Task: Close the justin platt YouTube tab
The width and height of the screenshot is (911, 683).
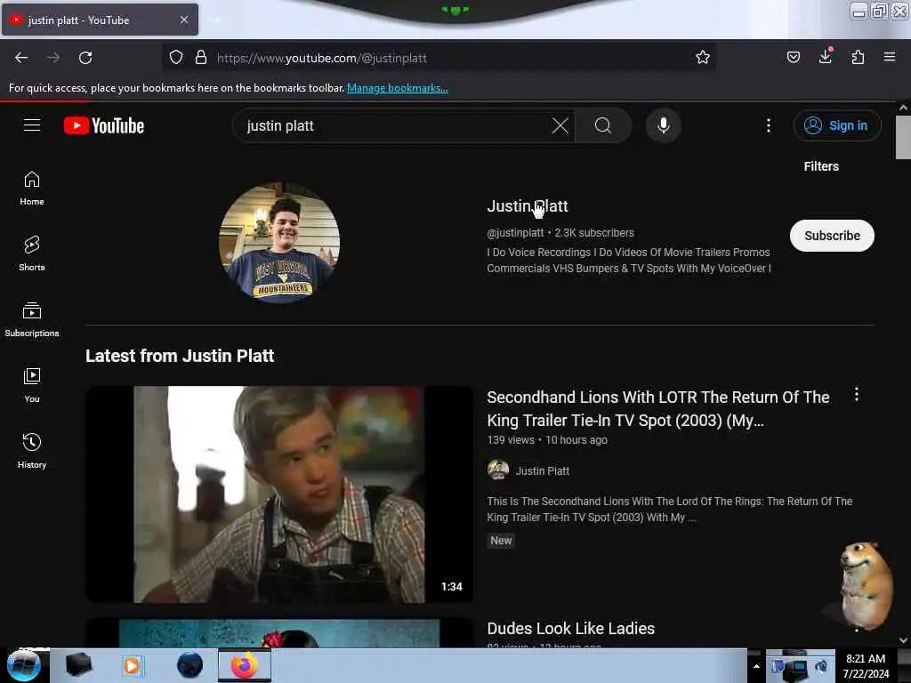Action: 184,20
